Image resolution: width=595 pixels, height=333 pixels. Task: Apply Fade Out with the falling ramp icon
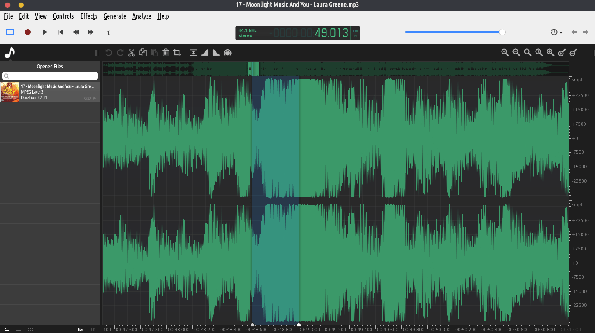216,53
